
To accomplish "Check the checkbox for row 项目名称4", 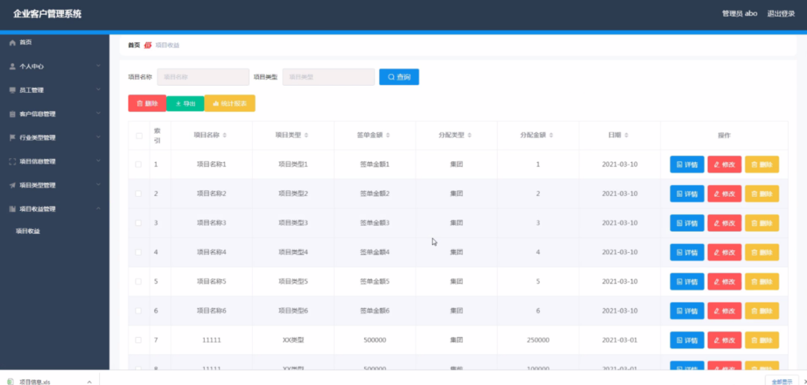I will [139, 253].
